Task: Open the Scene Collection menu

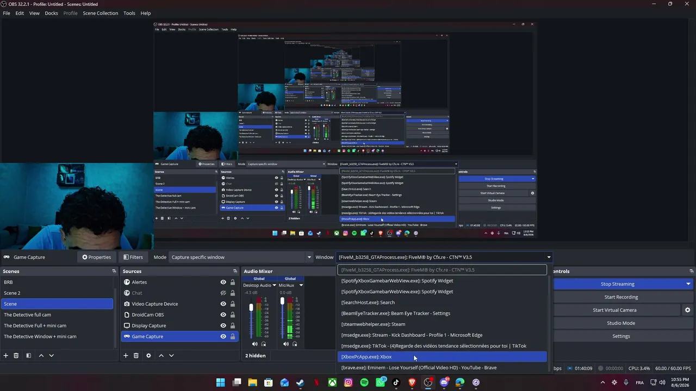Action: coord(100,13)
